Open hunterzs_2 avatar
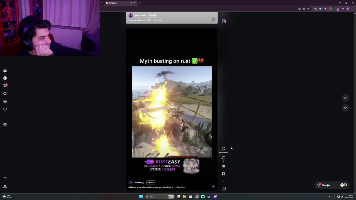The width and height of the screenshot is (356, 200). click(x=131, y=183)
